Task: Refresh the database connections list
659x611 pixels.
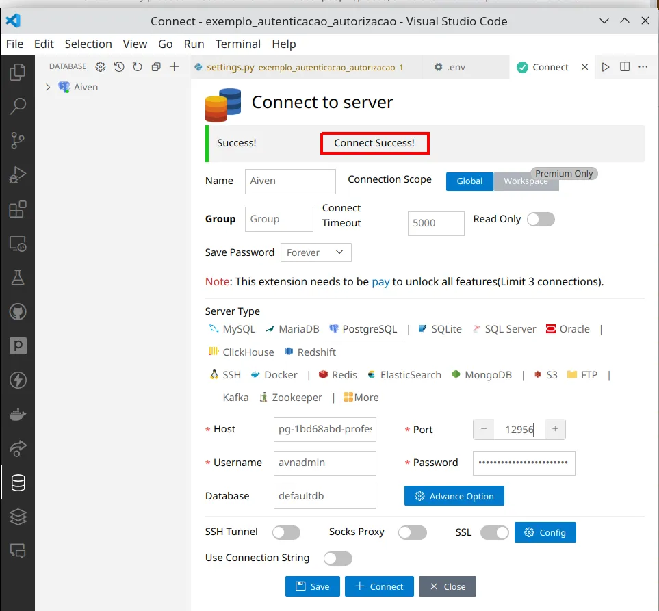Action: (x=138, y=67)
